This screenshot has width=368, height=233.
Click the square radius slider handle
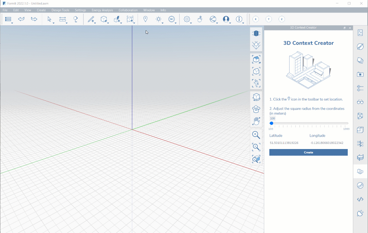click(x=272, y=123)
